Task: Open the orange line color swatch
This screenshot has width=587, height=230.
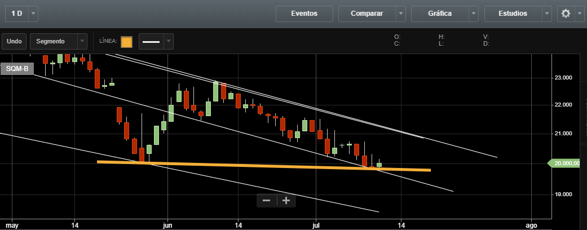Action: 126,42
